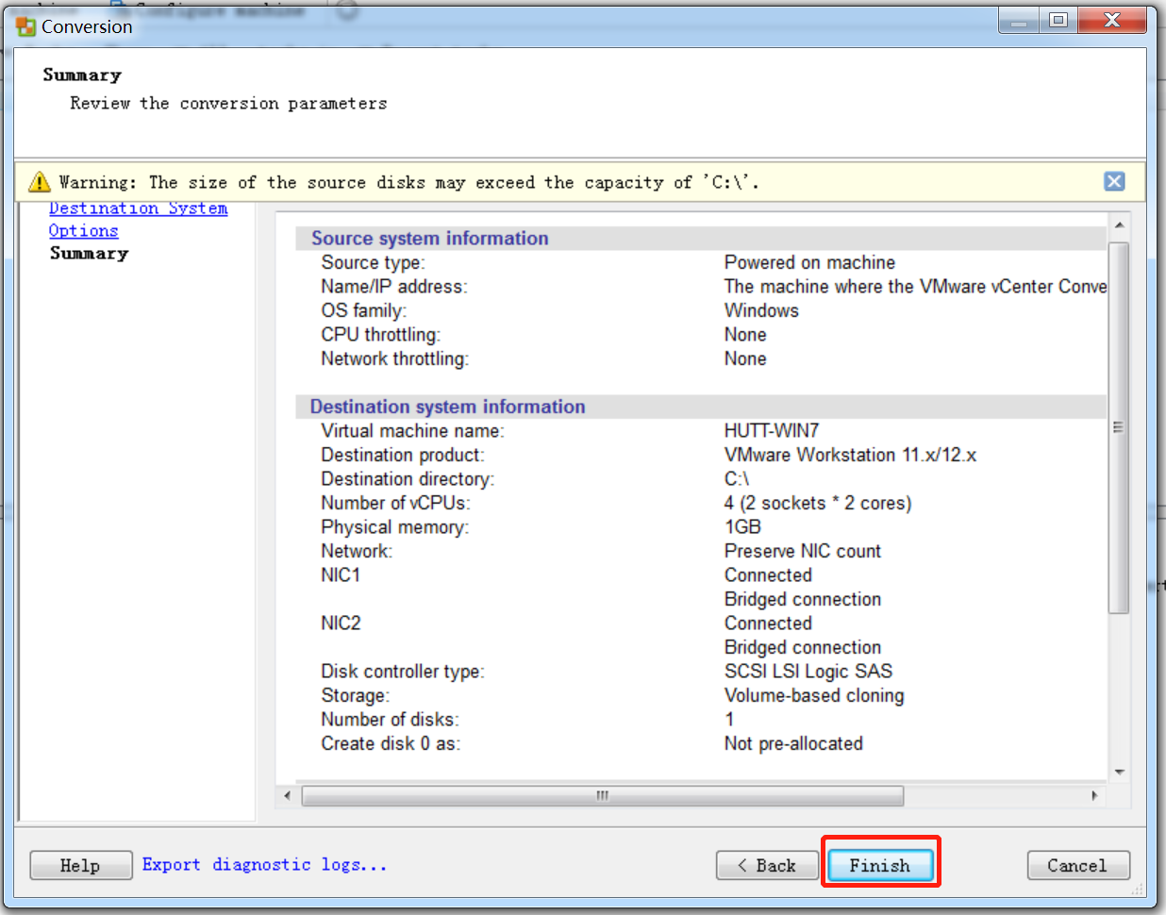
Task: Click VMware Workstation 11.x/12.x value
Action: click(x=850, y=455)
